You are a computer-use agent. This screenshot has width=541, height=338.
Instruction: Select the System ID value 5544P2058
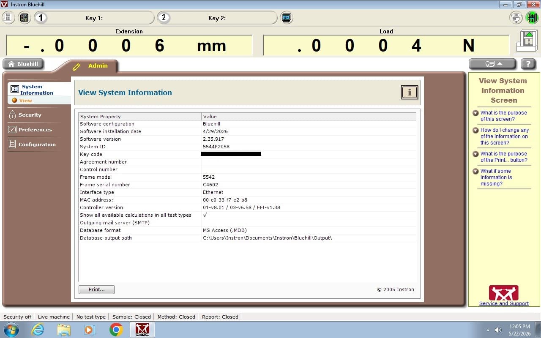216,147
